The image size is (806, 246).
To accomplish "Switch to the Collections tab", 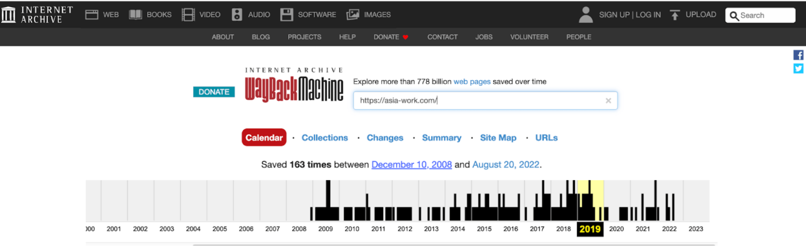I will click(x=325, y=138).
